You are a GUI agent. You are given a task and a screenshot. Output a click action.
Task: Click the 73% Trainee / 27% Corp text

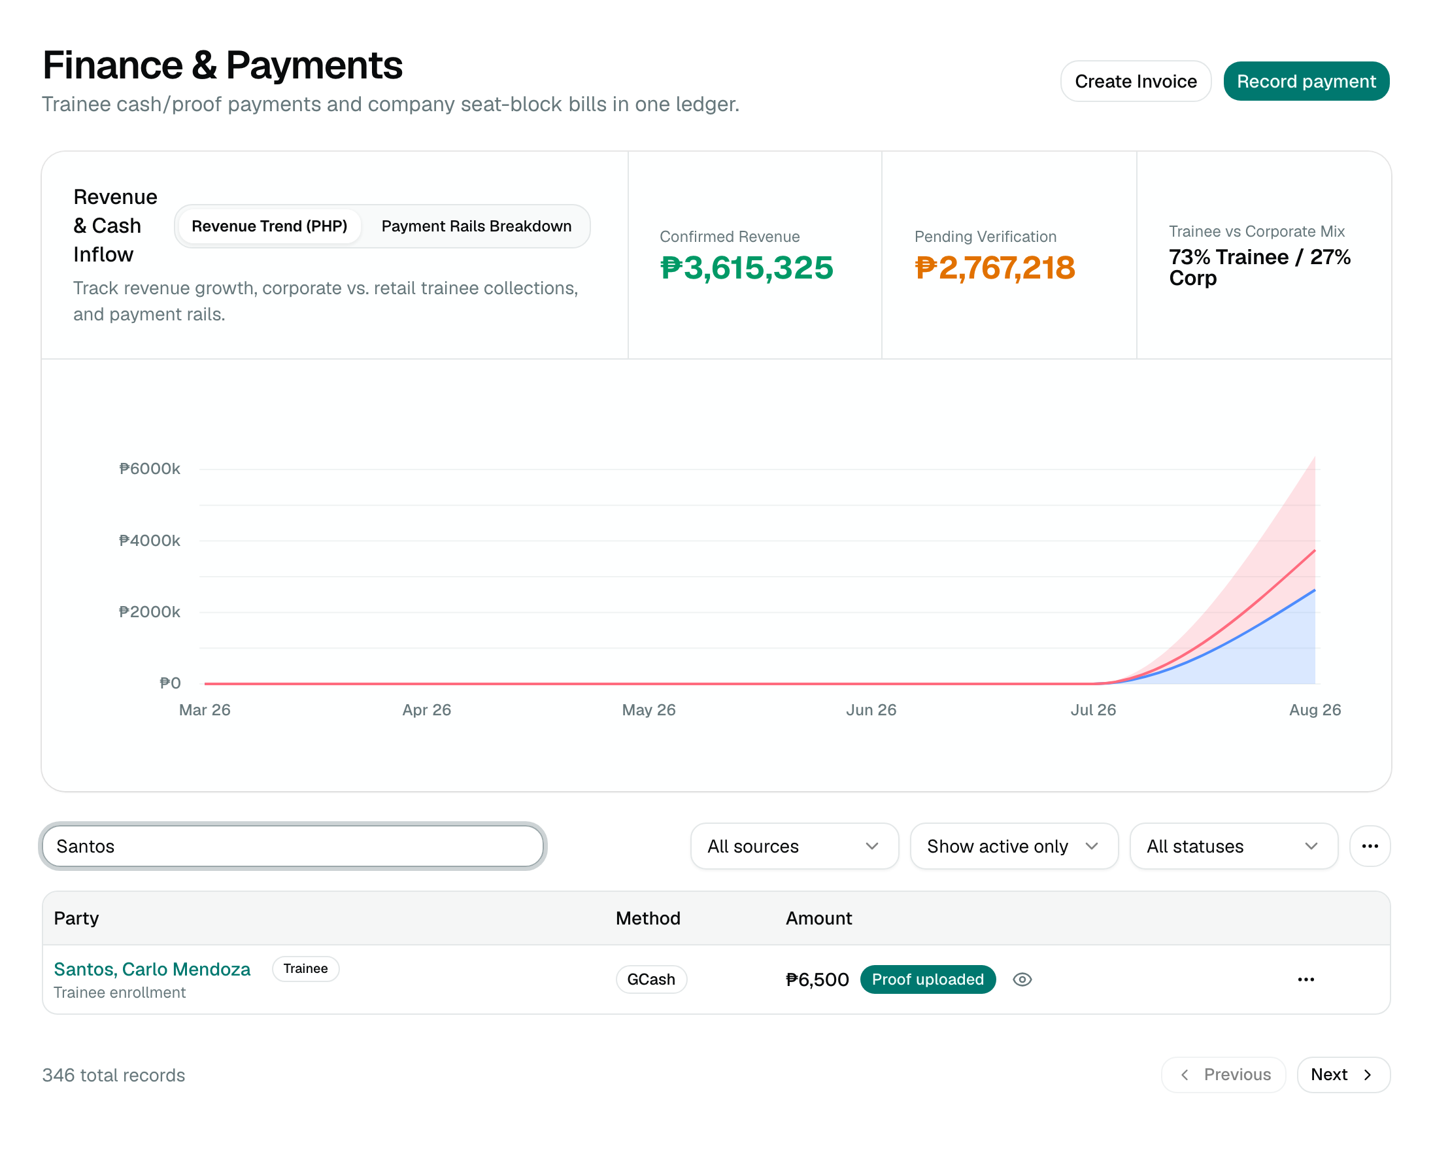[1259, 267]
